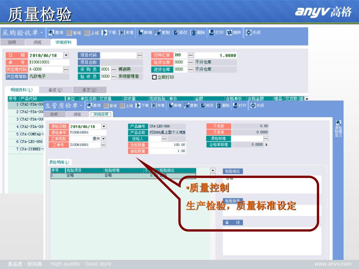The height and width of the screenshot is (269, 359).
Task: Open 日期 dropdown in 采购验收单
Action: [66, 55]
